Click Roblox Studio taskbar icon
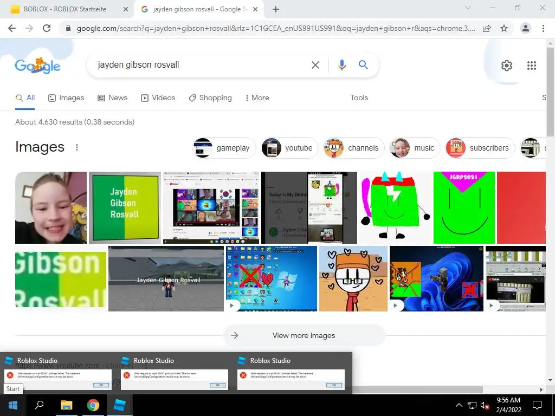 pos(120,405)
